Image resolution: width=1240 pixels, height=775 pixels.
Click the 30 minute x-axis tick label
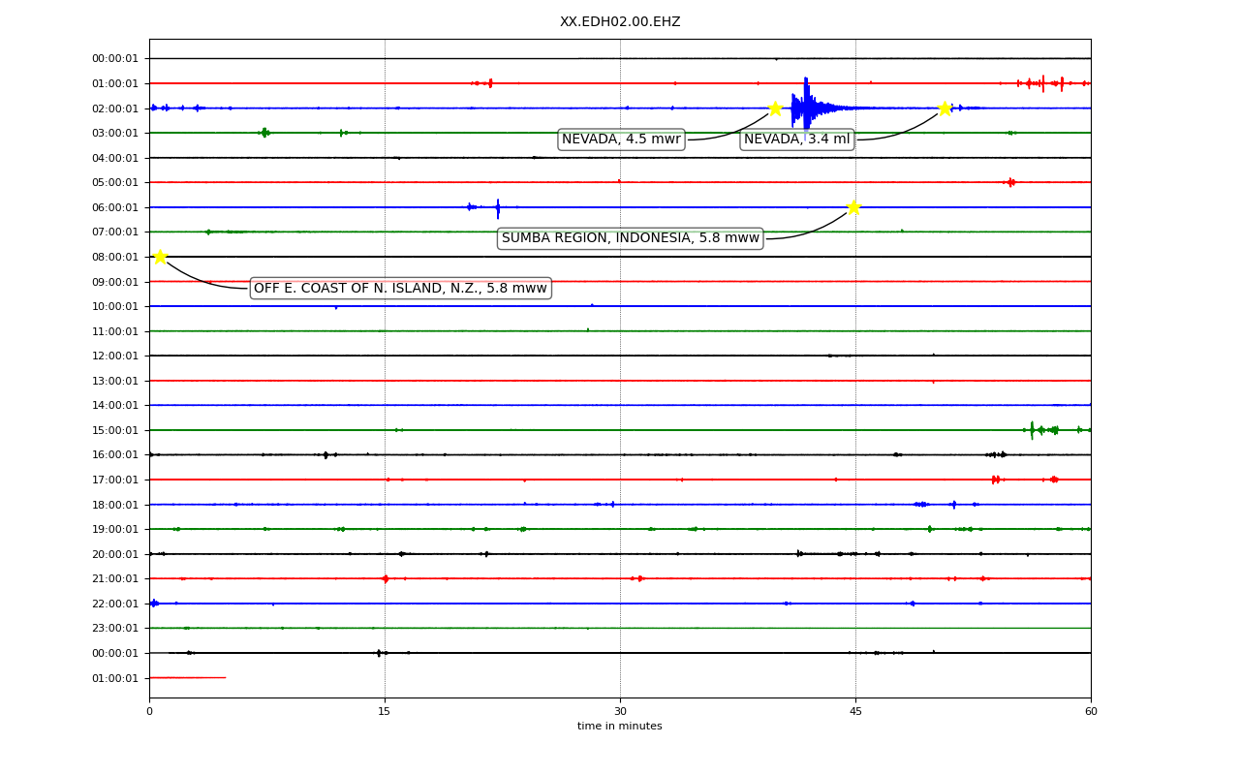[x=620, y=712]
